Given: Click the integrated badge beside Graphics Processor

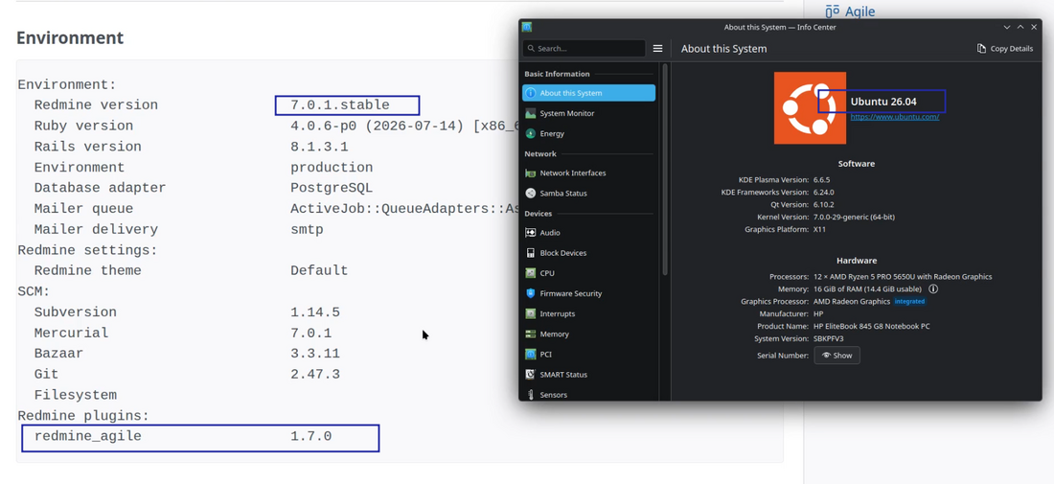Looking at the screenshot, I should [x=909, y=301].
